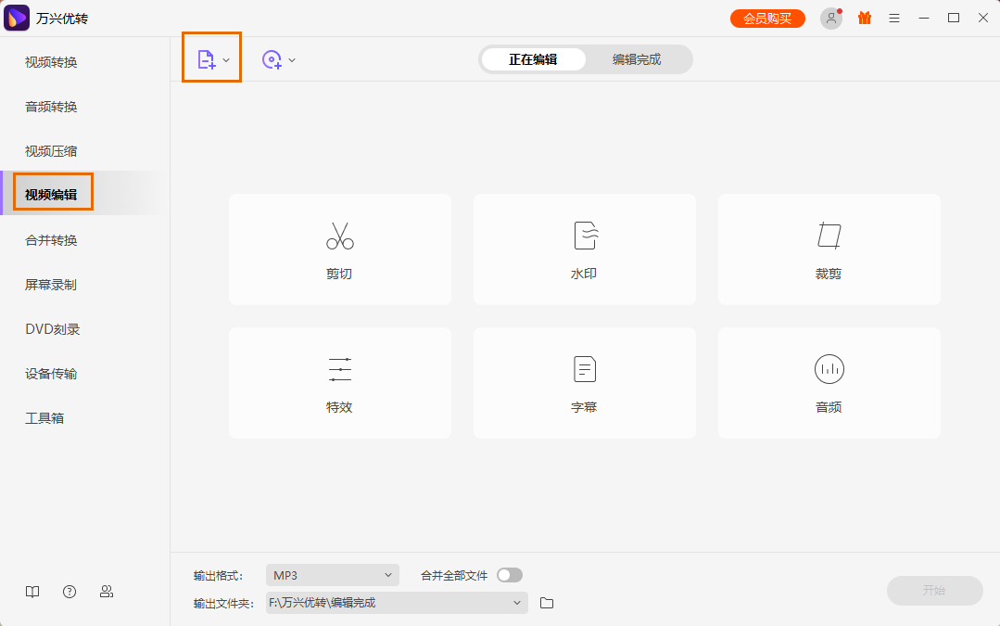Click the 会员购买 purchase button
The width and height of the screenshot is (1000, 626).
tap(767, 17)
